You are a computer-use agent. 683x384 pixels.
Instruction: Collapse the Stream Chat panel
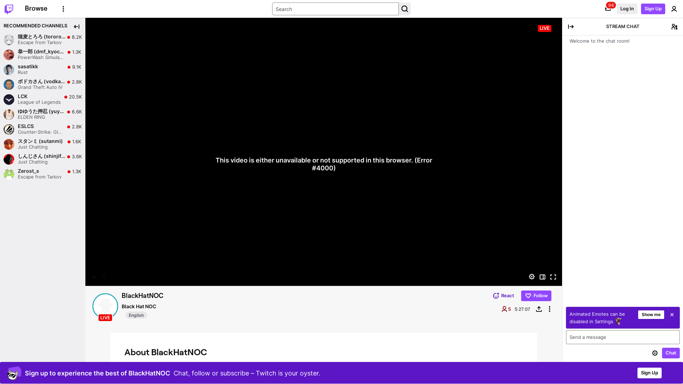coord(571,27)
